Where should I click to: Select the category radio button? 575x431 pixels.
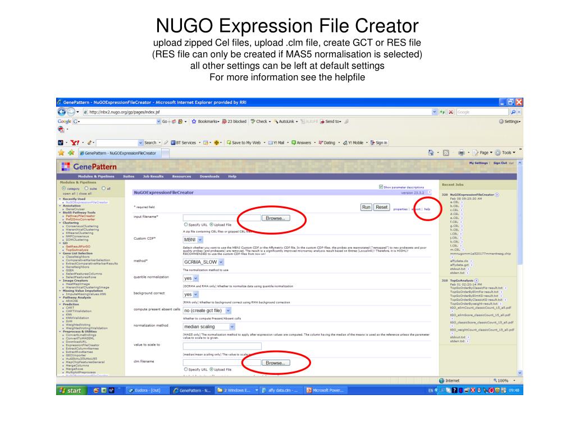(x=64, y=189)
